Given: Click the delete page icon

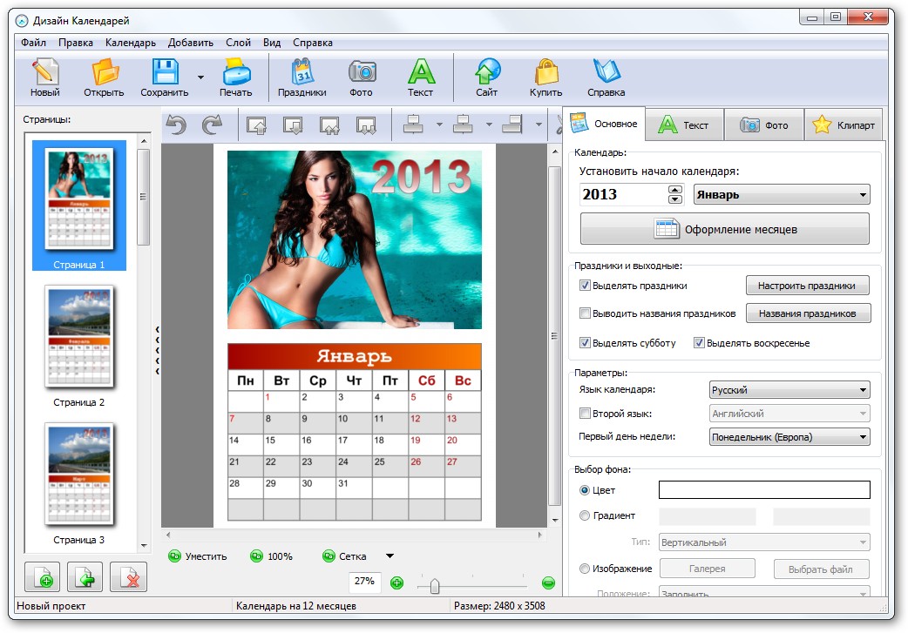Looking at the screenshot, I should (129, 578).
